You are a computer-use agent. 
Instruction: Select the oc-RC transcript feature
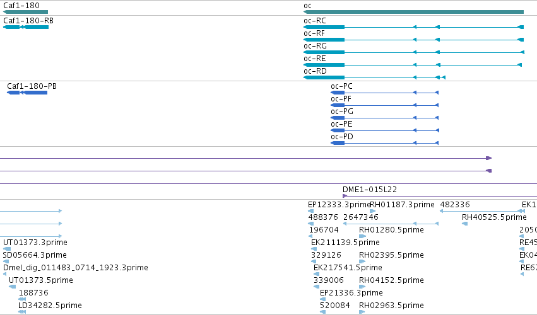click(x=413, y=27)
